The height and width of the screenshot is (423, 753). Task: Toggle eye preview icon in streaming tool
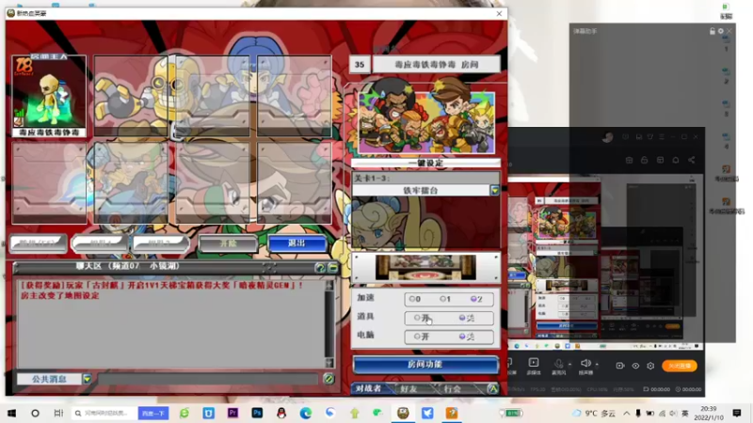click(x=635, y=366)
